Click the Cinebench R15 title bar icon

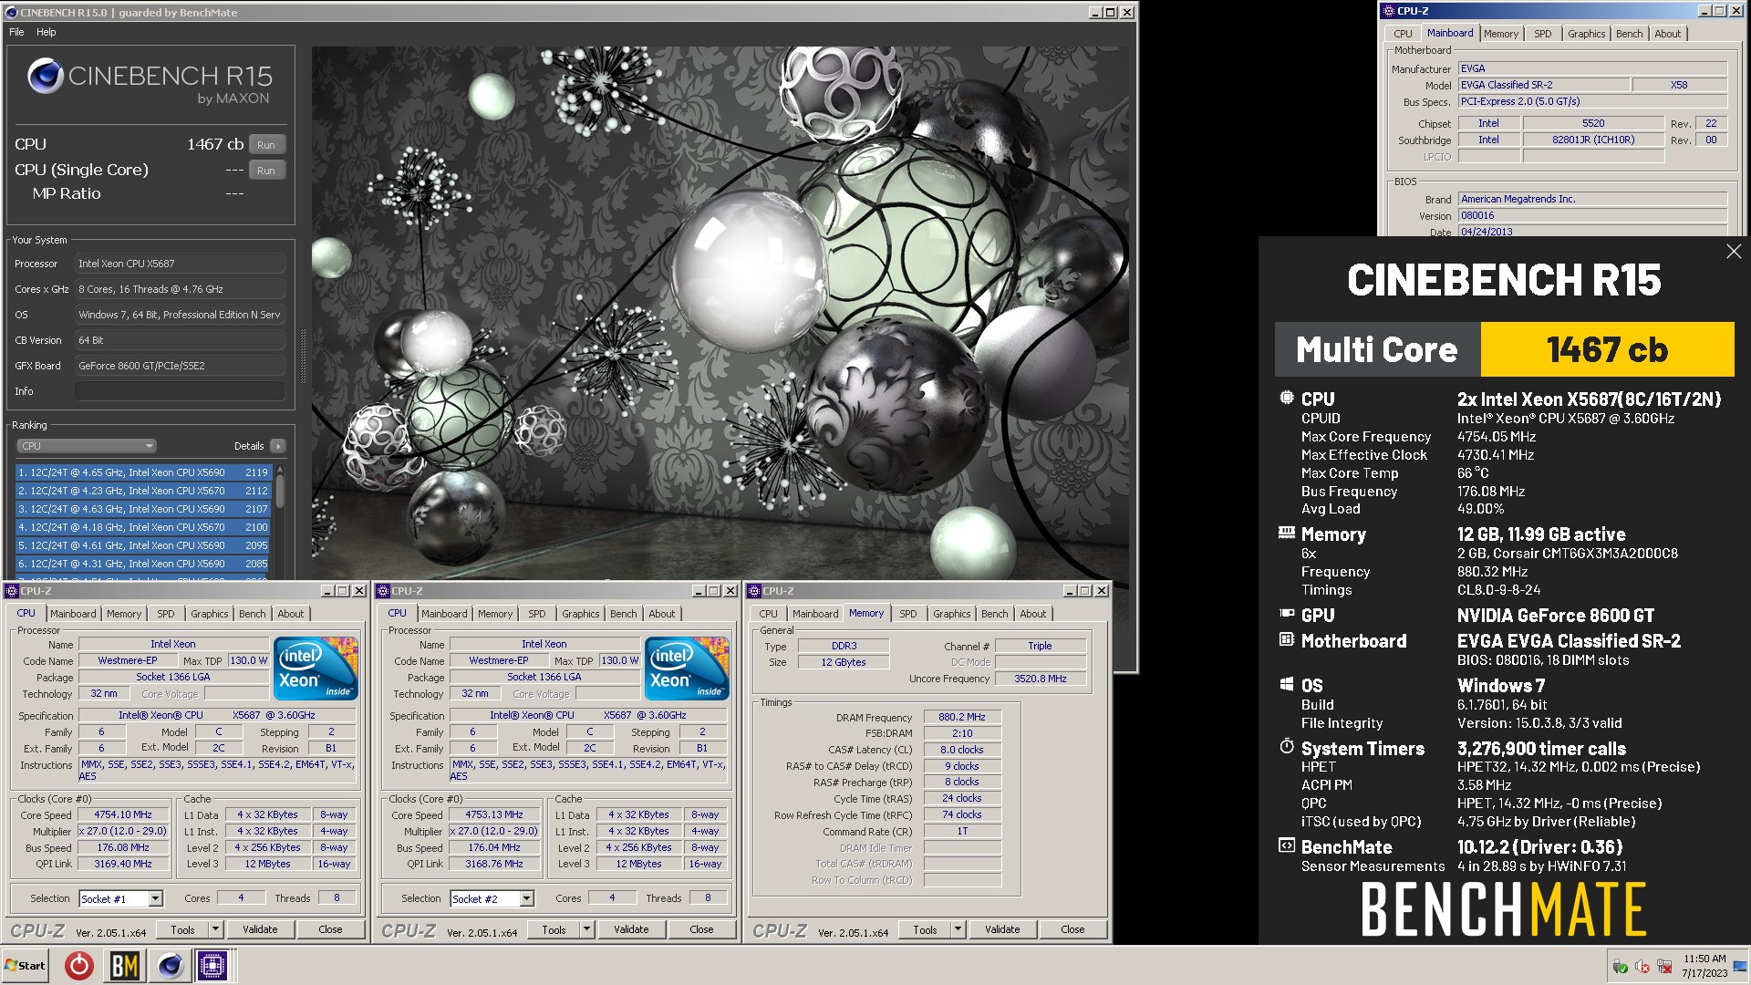click(x=11, y=12)
